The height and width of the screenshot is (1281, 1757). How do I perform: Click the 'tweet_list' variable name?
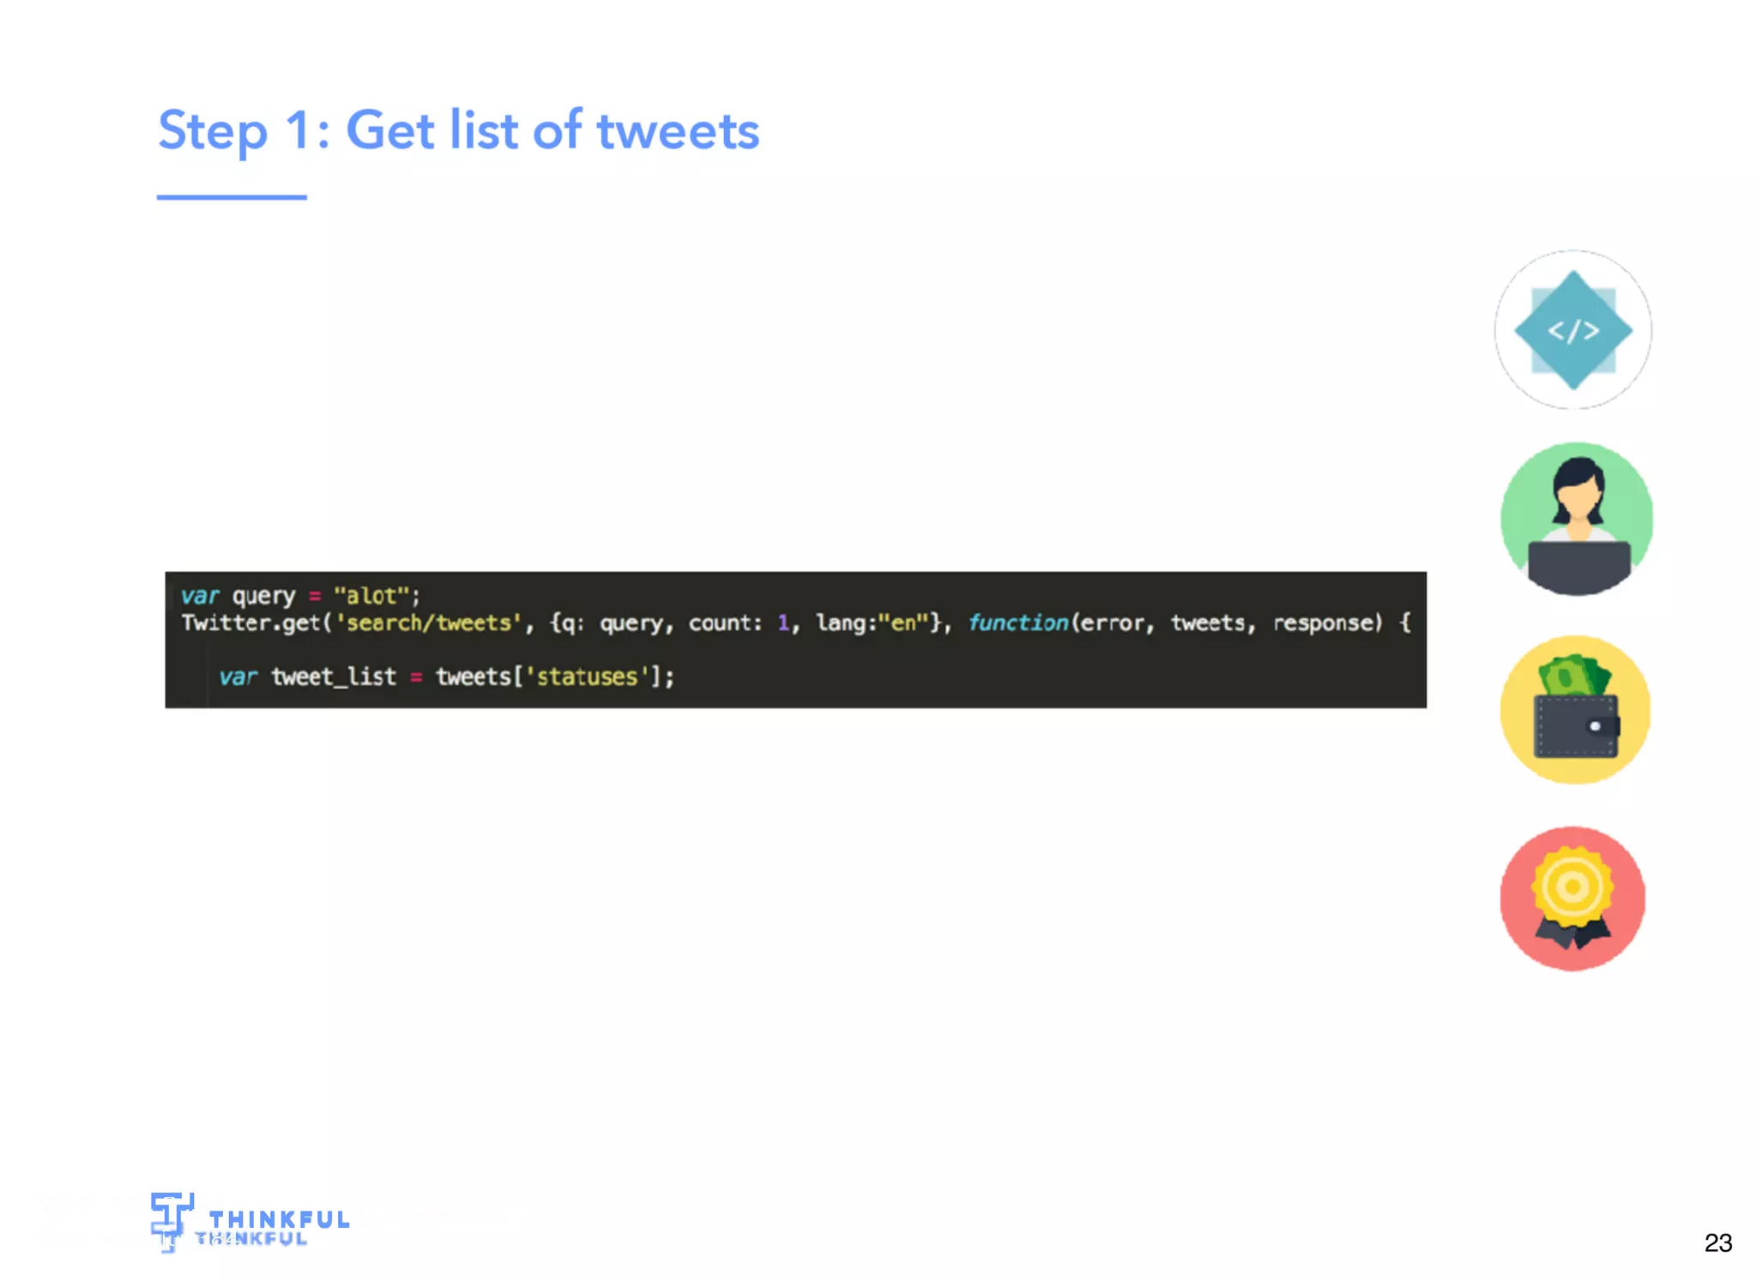tap(334, 677)
